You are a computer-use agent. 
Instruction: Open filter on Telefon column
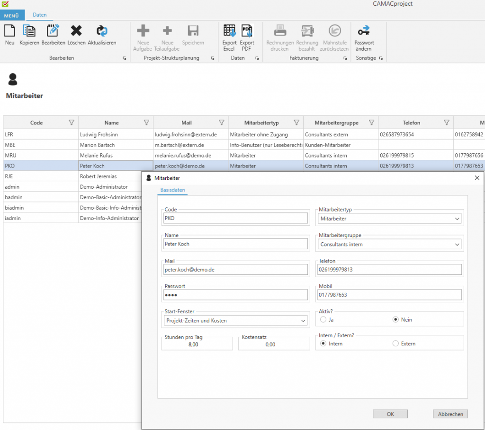pos(447,123)
